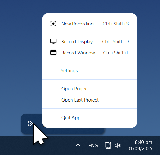
Task: Click the Ctrl+Shift+D shortcut text
Action: coord(115,42)
